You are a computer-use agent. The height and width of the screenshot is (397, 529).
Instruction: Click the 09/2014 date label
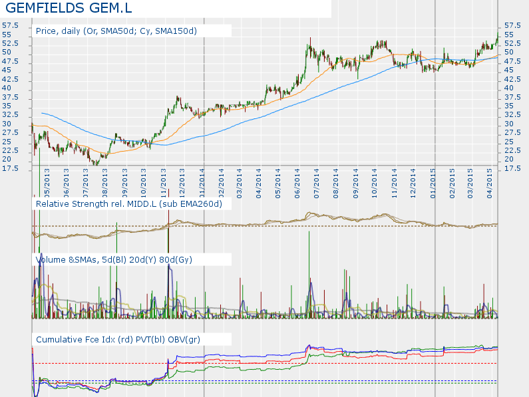coord(355,183)
